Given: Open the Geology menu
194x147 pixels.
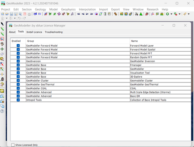Looking at the screenshot, I should coord(40,9).
